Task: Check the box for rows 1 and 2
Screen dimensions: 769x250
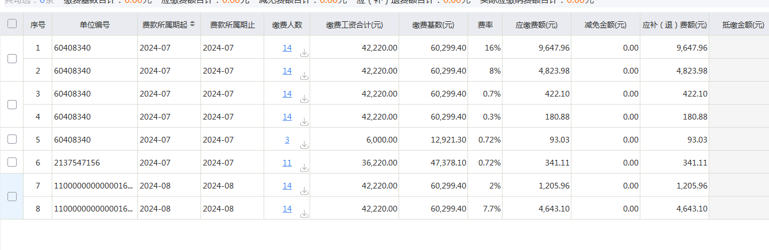Action: point(11,59)
